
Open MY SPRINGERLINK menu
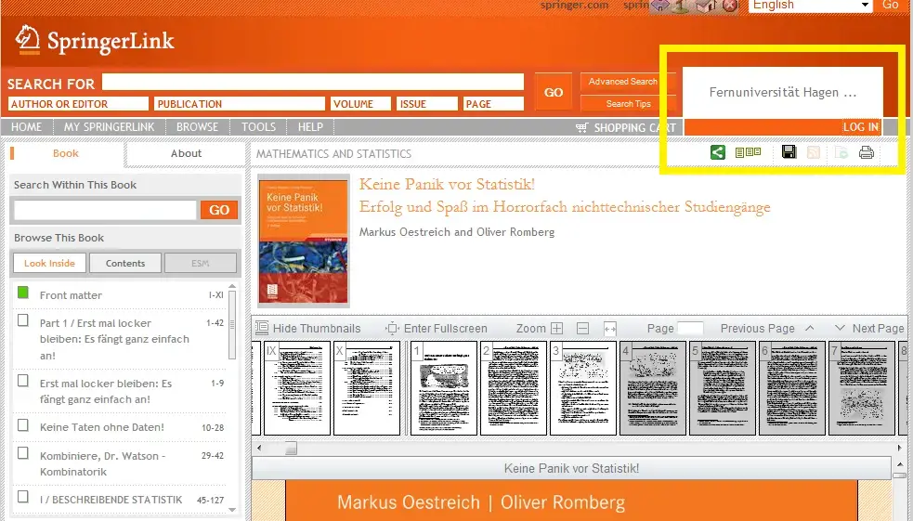(109, 127)
